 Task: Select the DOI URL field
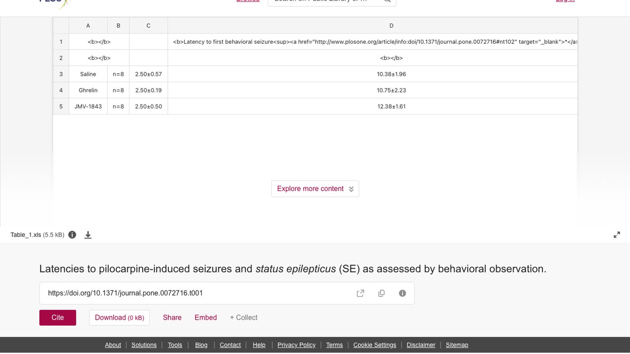click(x=227, y=293)
